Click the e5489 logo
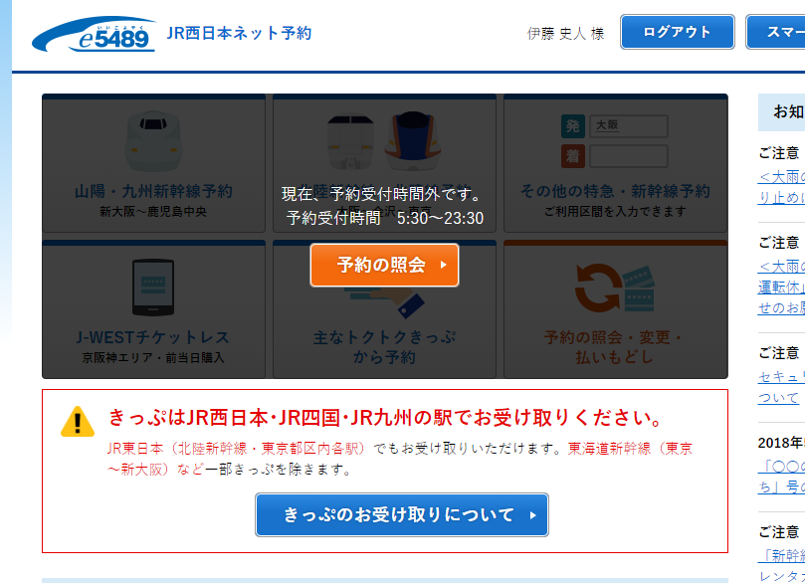This screenshot has width=805, height=583. (x=94, y=34)
